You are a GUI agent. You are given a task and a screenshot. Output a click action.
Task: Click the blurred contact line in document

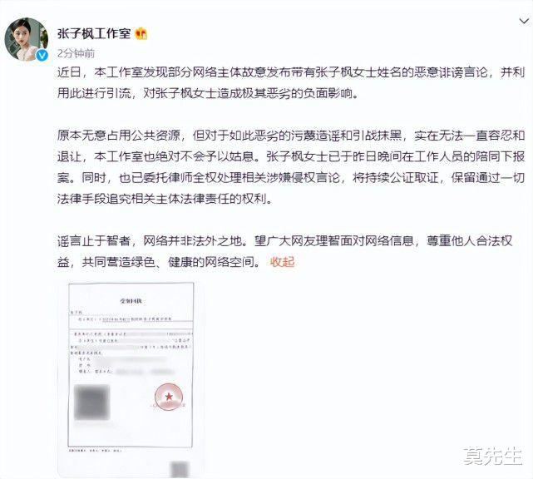click(x=126, y=372)
